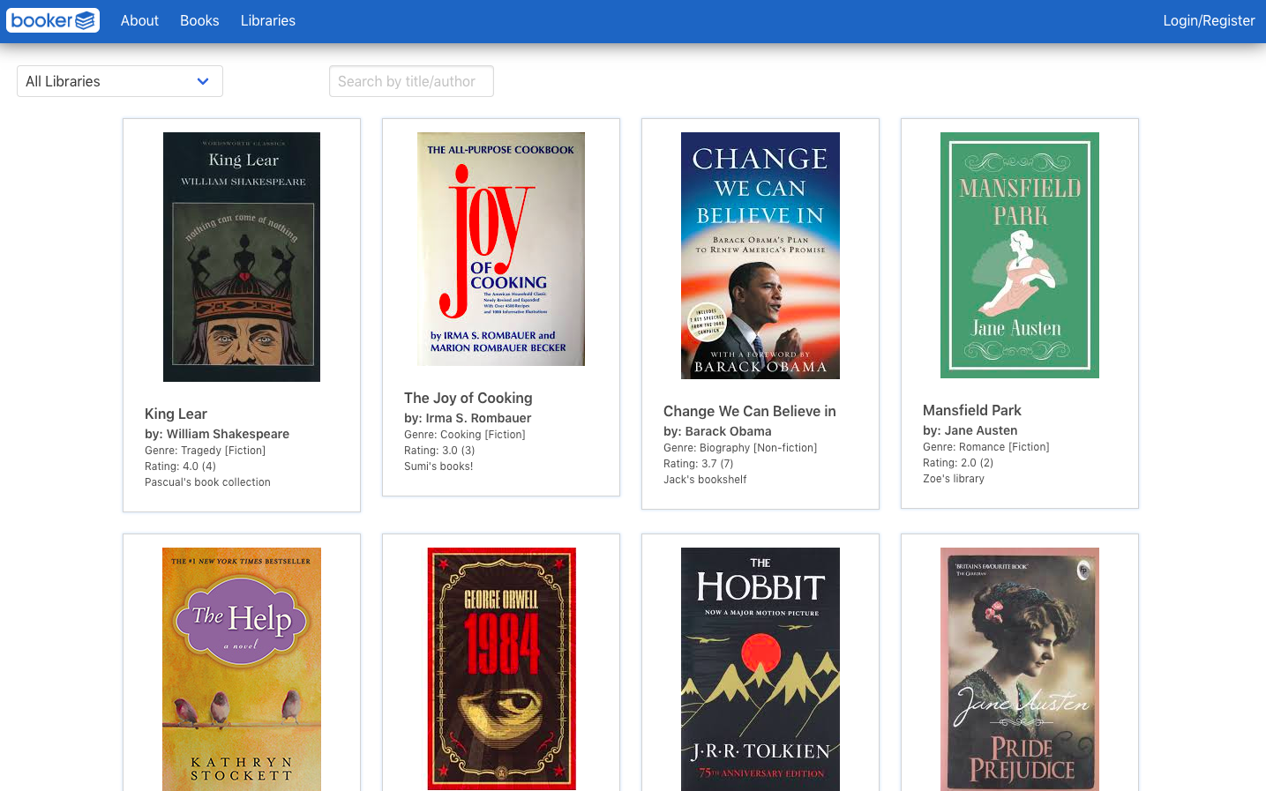Open the 1984 book cover
1266x791 pixels.
[501, 668]
